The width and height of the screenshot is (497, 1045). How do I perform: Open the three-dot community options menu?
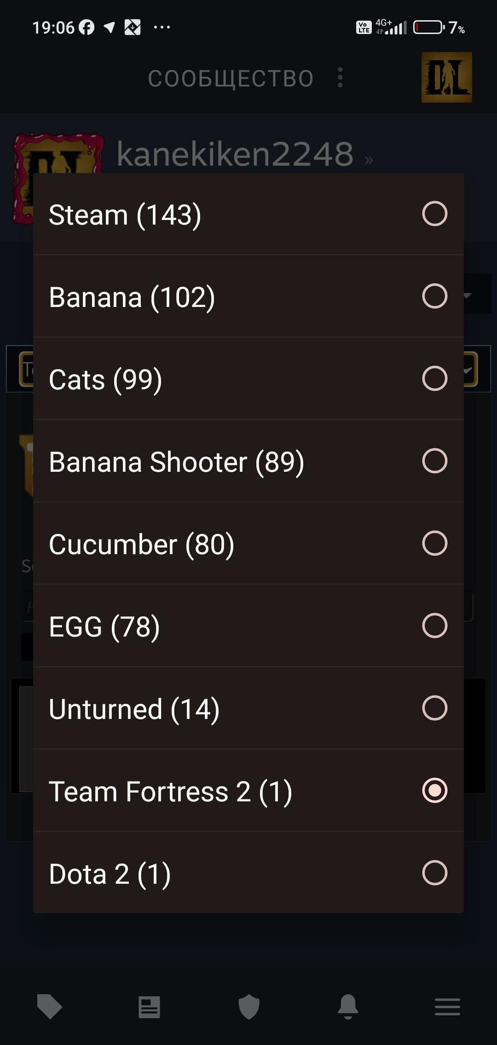point(340,78)
